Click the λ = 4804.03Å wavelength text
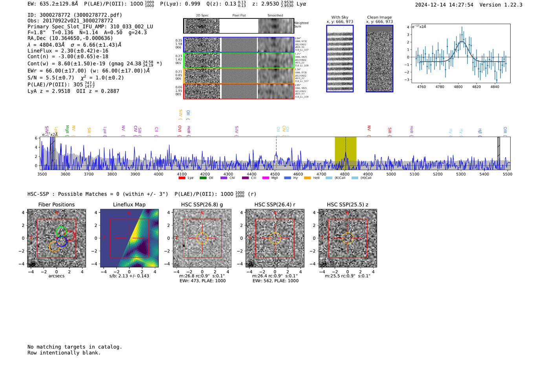The width and height of the screenshot is (550, 374). coord(46,45)
